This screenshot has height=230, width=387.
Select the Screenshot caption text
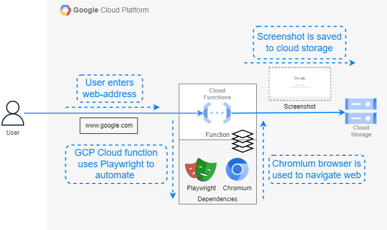pyautogui.click(x=300, y=106)
